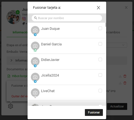Image resolution: width=134 pixels, height=120 pixels.
Task: Click the Fusionar button
Action: point(94,112)
